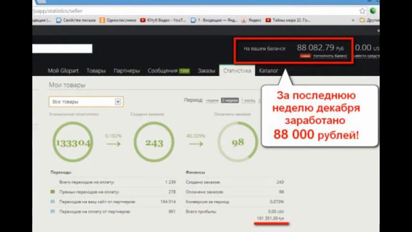Select the Статистика tab
The width and height of the screenshot is (412, 232).
(x=237, y=70)
